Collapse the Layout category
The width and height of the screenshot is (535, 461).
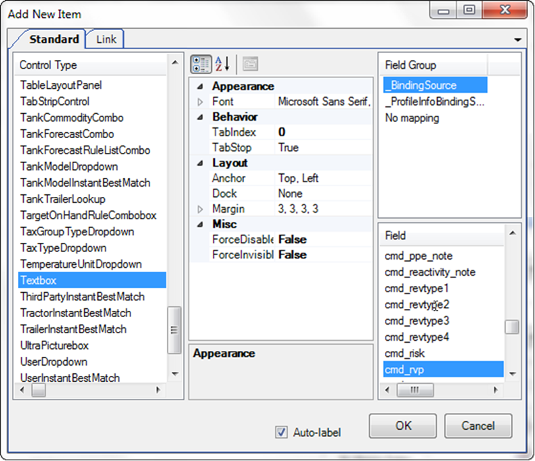tap(200, 164)
